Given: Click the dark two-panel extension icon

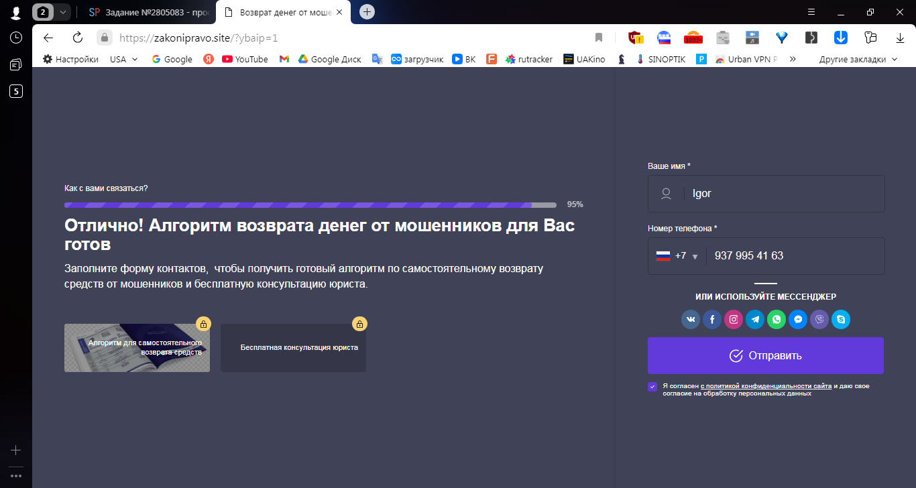Looking at the screenshot, I should tap(811, 38).
